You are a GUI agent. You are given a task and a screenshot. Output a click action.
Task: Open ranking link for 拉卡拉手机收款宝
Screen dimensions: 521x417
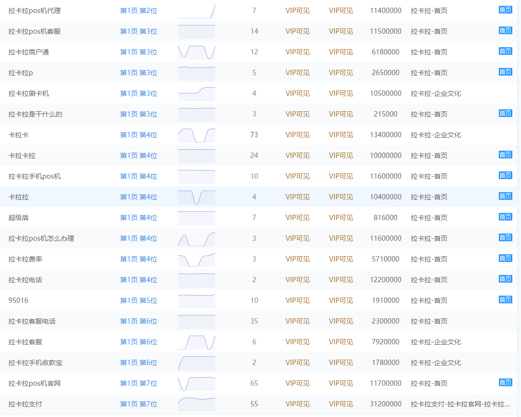click(x=138, y=363)
